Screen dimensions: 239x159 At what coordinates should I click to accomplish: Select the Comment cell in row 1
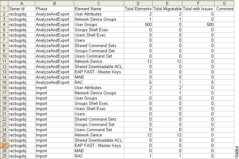(x=224, y=9)
